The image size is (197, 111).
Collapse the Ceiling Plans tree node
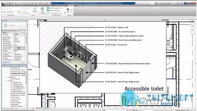pos(7,77)
